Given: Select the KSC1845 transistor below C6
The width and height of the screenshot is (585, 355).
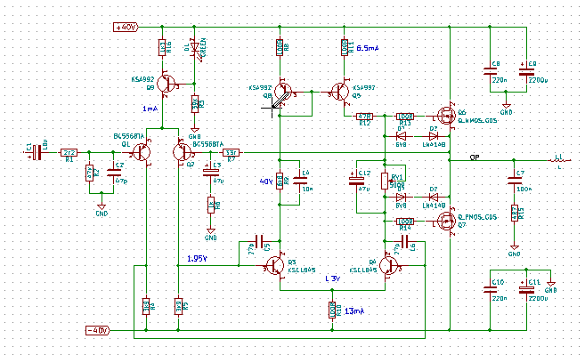Looking at the screenshot, I should pos(389,265).
